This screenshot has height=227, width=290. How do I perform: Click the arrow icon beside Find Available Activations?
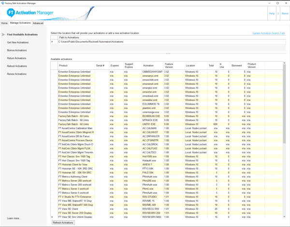pos(3,35)
